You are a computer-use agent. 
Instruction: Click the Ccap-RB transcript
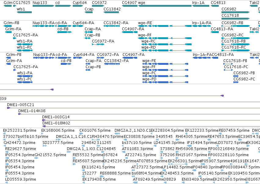(x=87, y=38)
